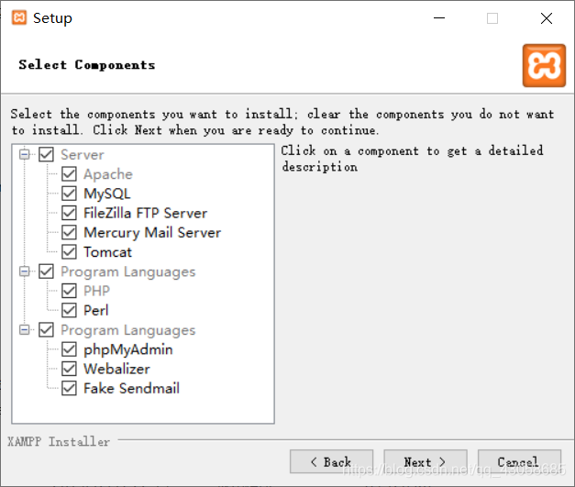Image resolution: width=575 pixels, height=487 pixels.
Task: Disable the Fake Sendmail checkbox
Action: [x=69, y=388]
